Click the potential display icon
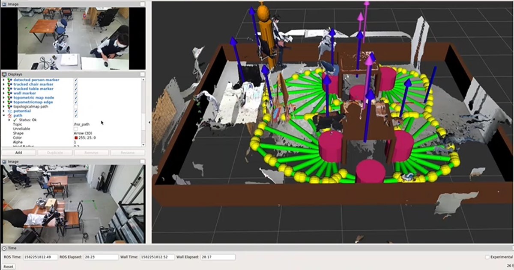Image resolution: width=514 pixels, height=270 pixels. (x=10, y=111)
